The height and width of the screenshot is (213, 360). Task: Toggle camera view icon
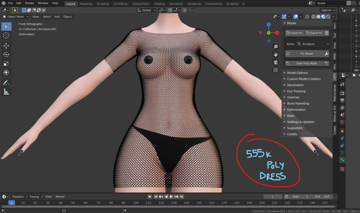coord(275,62)
